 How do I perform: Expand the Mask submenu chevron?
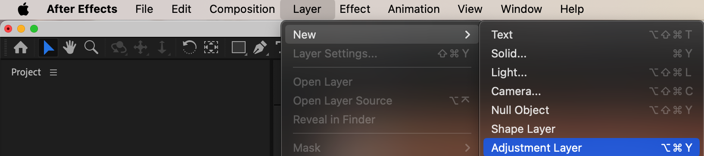(467, 148)
